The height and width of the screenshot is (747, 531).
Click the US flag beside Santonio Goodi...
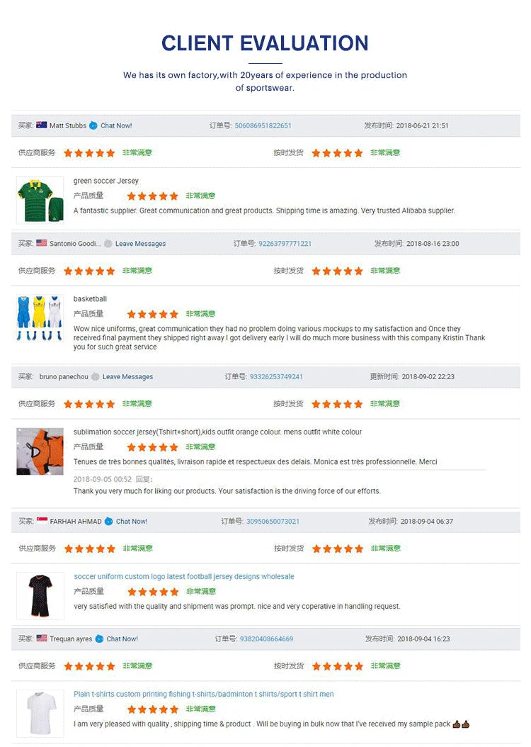pyautogui.click(x=42, y=243)
